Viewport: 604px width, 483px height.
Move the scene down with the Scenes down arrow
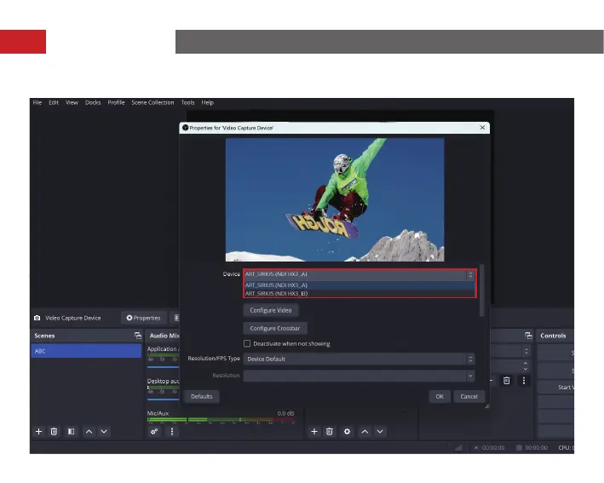pyautogui.click(x=104, y=432)
